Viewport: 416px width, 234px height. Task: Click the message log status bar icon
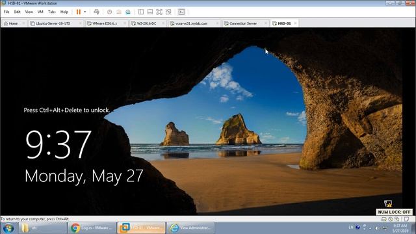pyautogui.click(x=406, y=219)
